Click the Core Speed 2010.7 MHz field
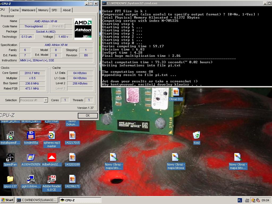 click(32, 73)
